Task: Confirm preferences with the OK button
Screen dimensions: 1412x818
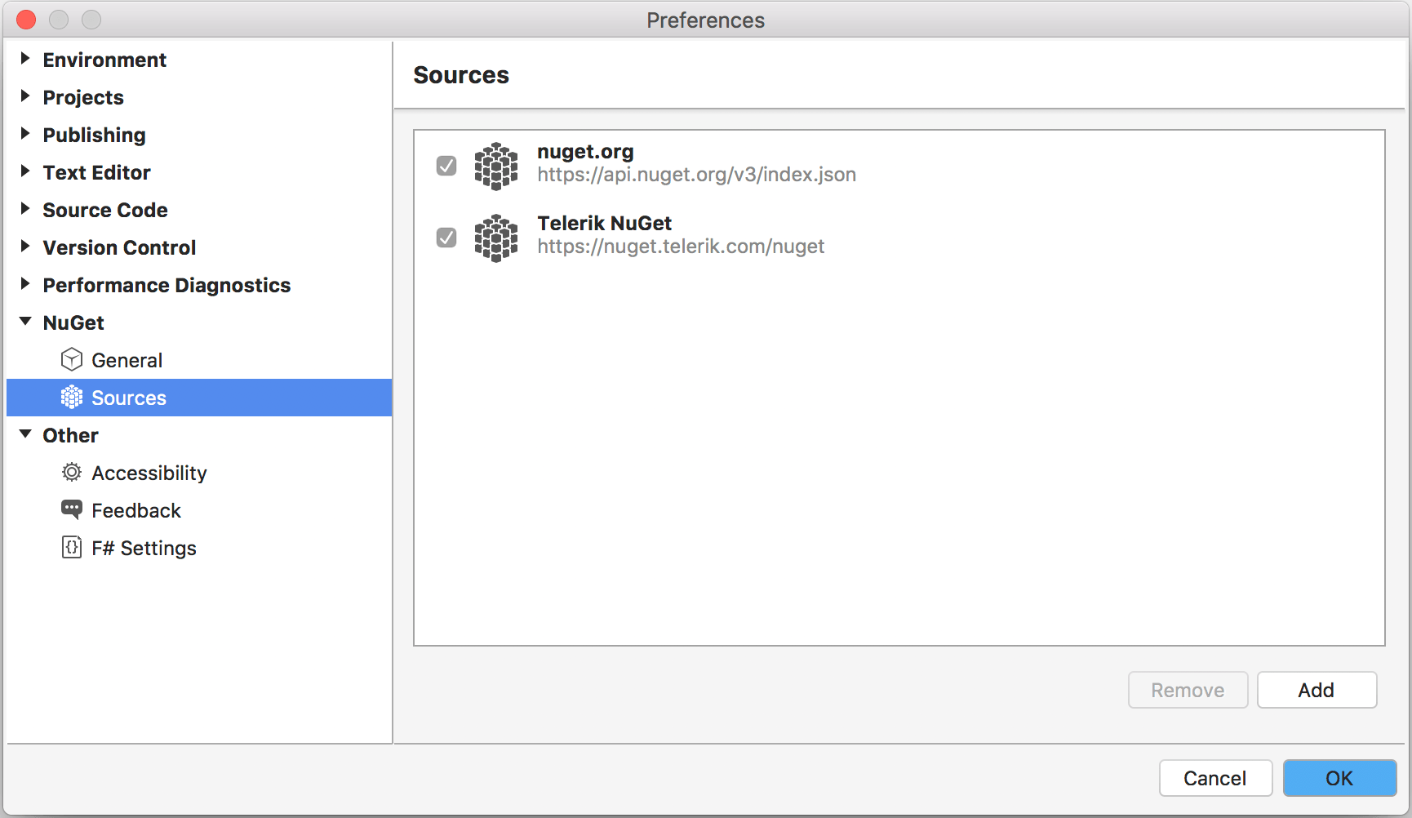Action: click(1339, 778)
